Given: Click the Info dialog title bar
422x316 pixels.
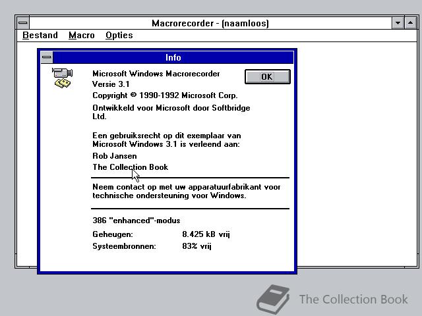Looking at the screenshot, I should click(173, 57).
